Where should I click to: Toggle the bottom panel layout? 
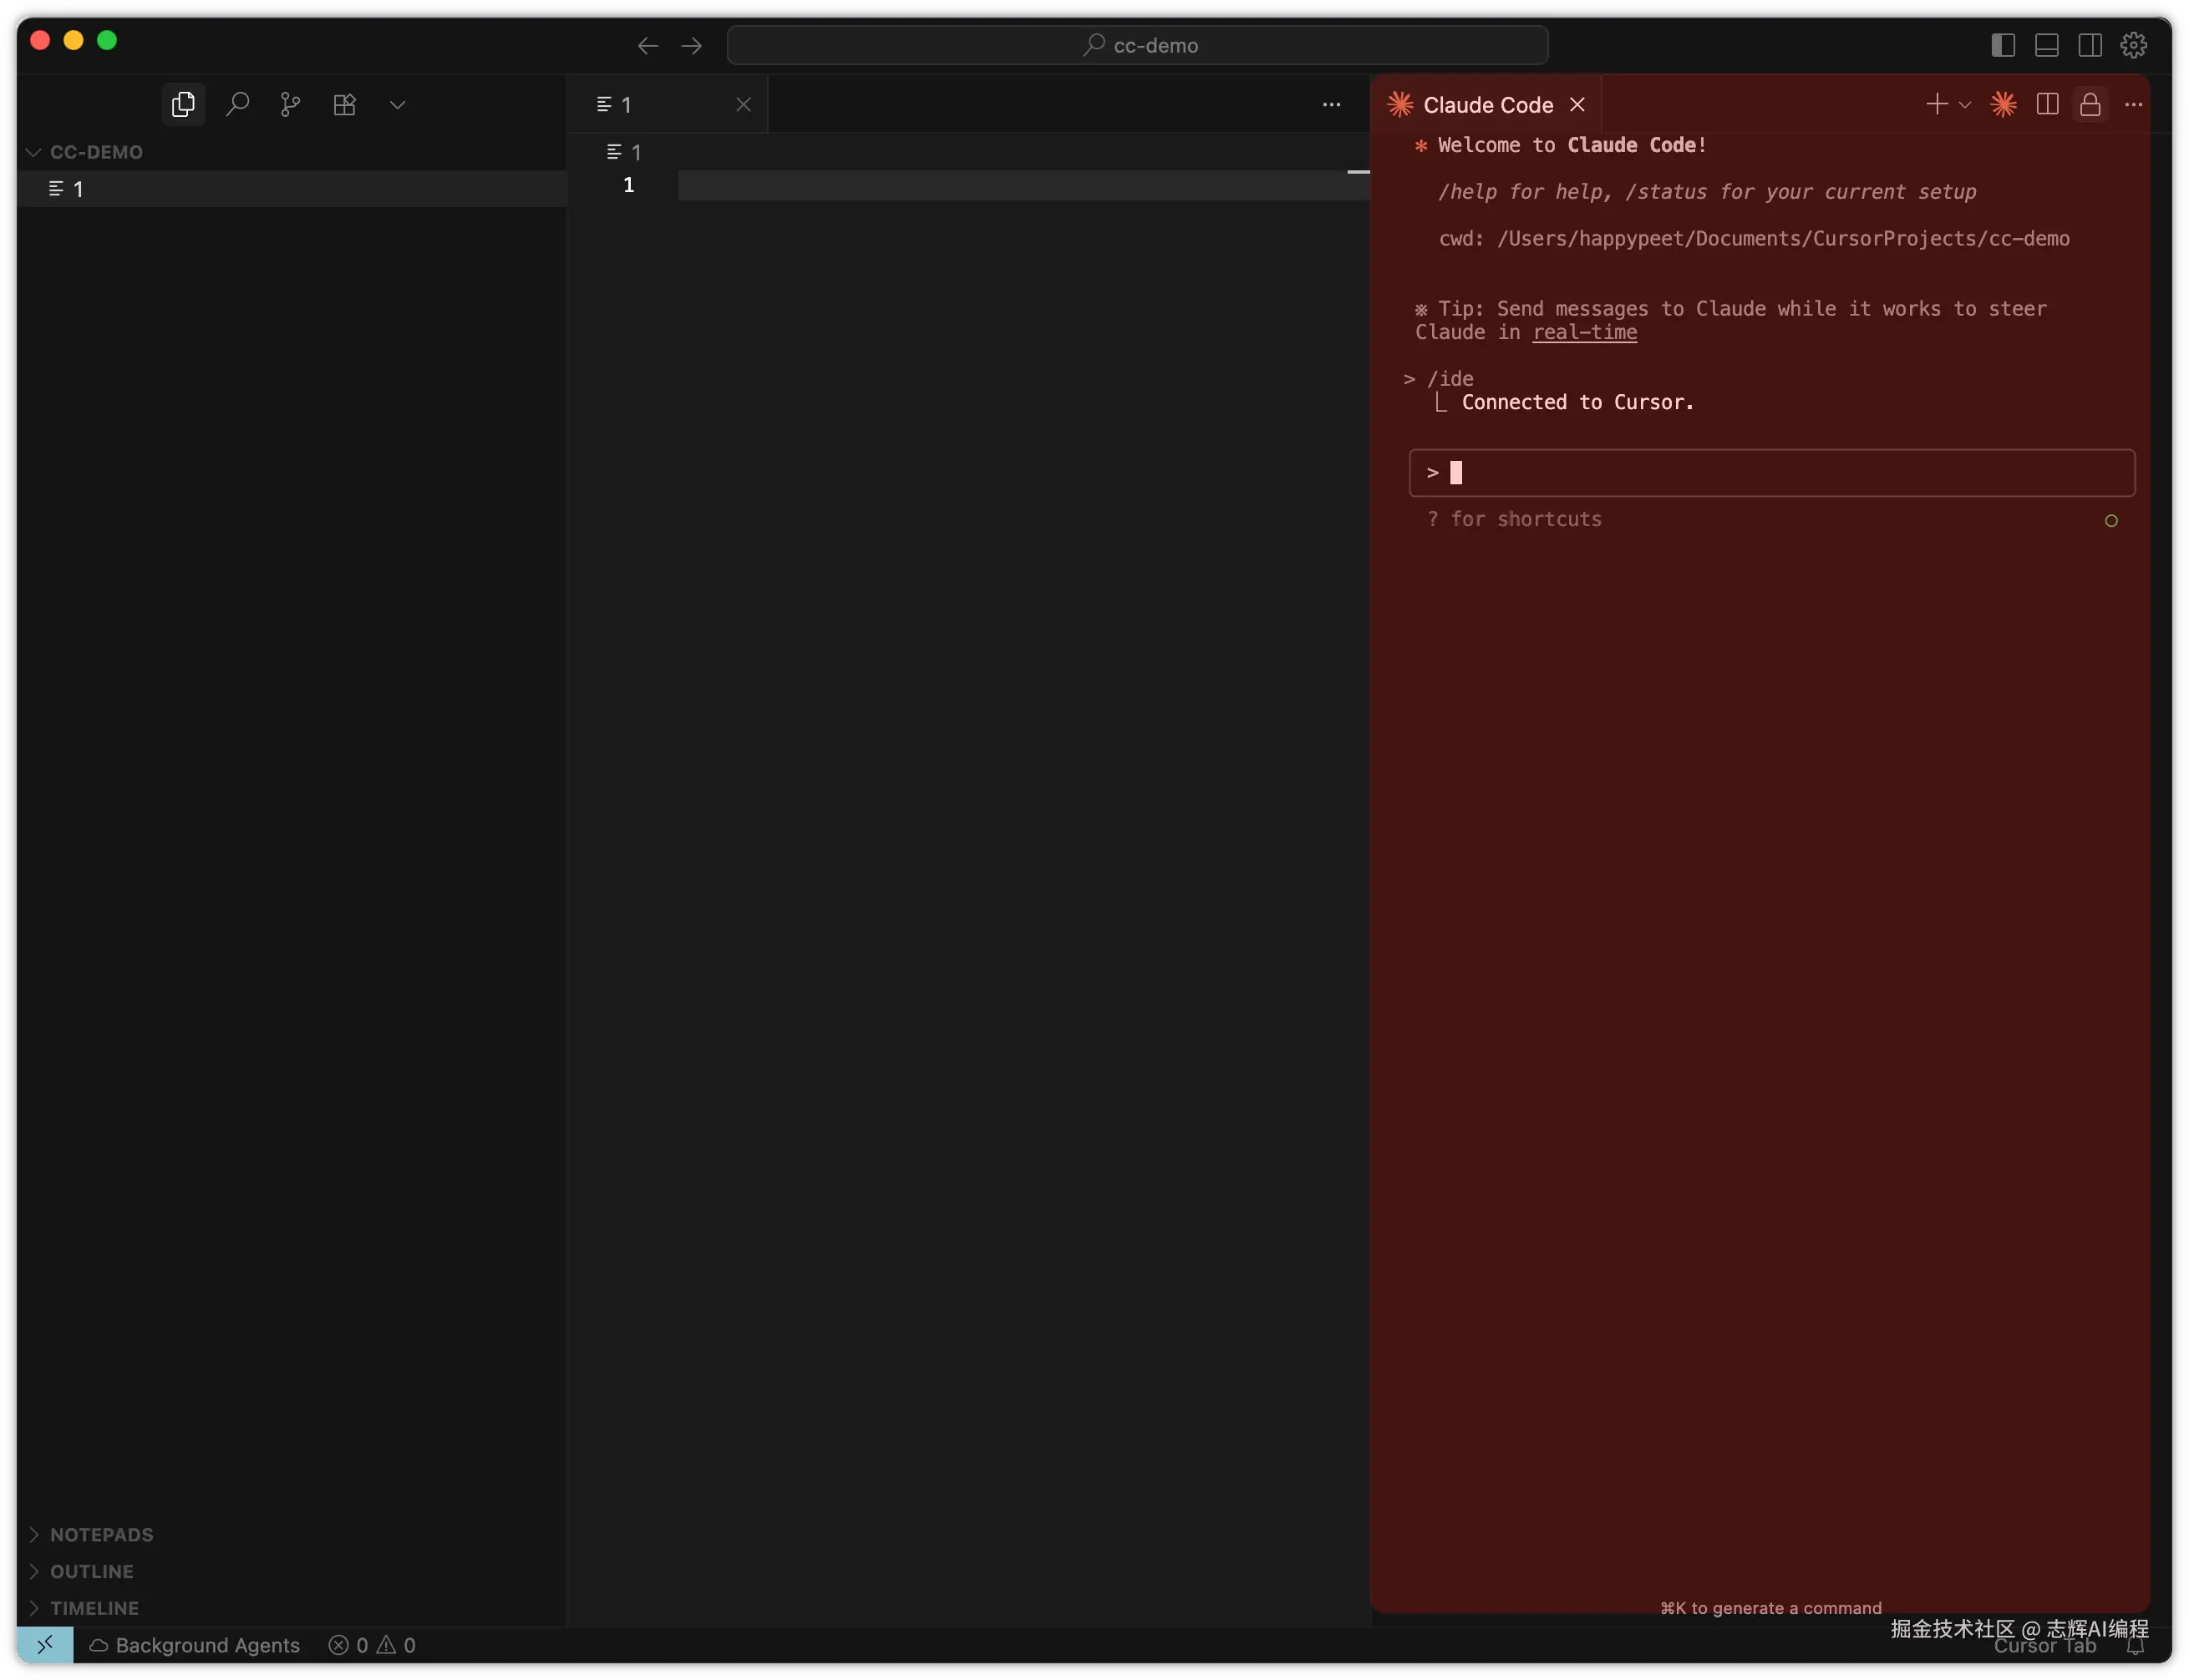(2047, 45)
